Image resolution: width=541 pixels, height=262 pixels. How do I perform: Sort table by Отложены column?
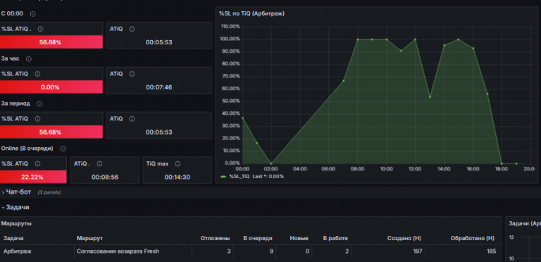coord(216,239)
